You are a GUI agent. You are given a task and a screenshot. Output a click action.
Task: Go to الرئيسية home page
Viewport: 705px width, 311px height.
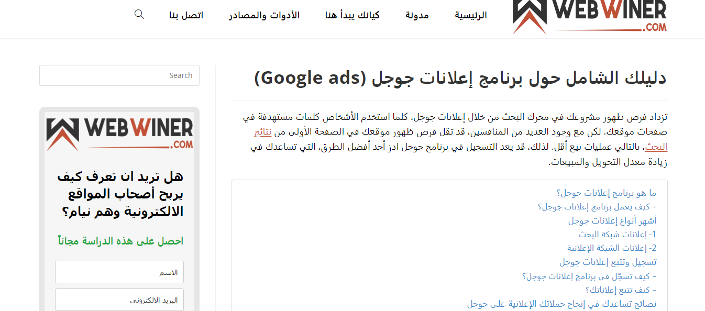471,15
